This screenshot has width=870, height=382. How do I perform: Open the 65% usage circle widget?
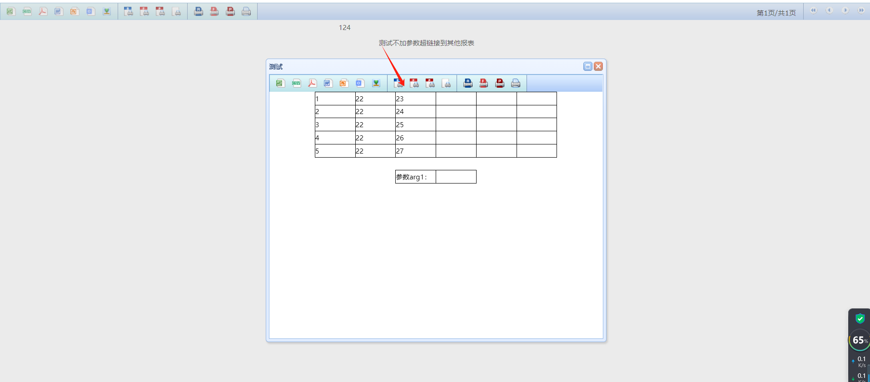click(x=860, y=340)
